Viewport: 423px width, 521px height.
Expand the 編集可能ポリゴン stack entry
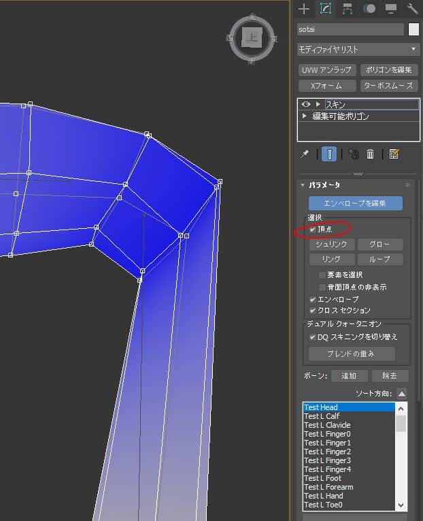coord(304,116)
